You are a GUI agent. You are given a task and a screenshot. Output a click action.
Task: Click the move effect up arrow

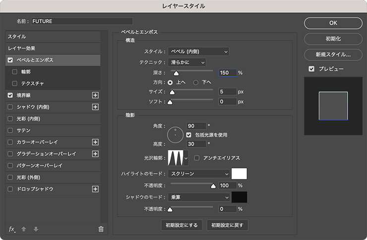24,229
